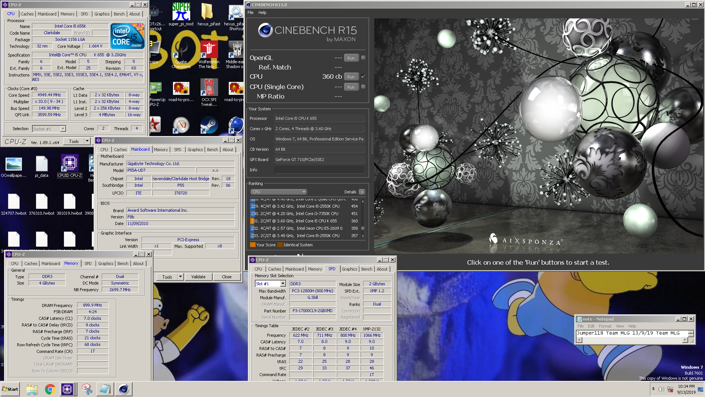705x397 pixels.
Task: Open the OCX SPI Tweaker desktop icon
Action: tap(209, 93)
